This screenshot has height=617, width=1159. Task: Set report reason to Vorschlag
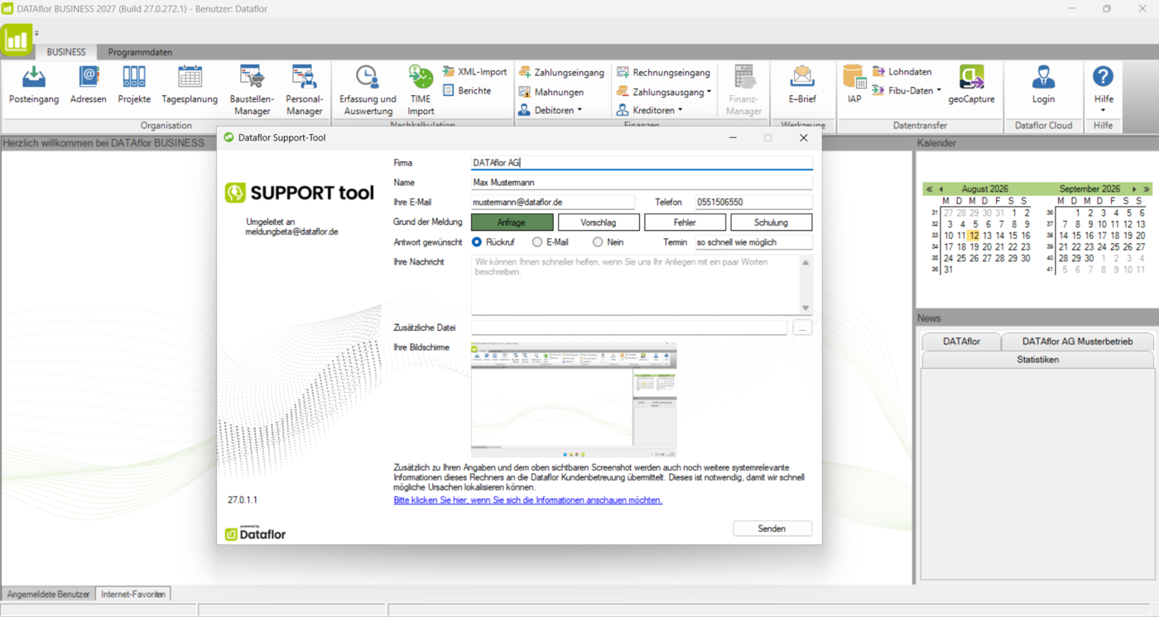599,222
